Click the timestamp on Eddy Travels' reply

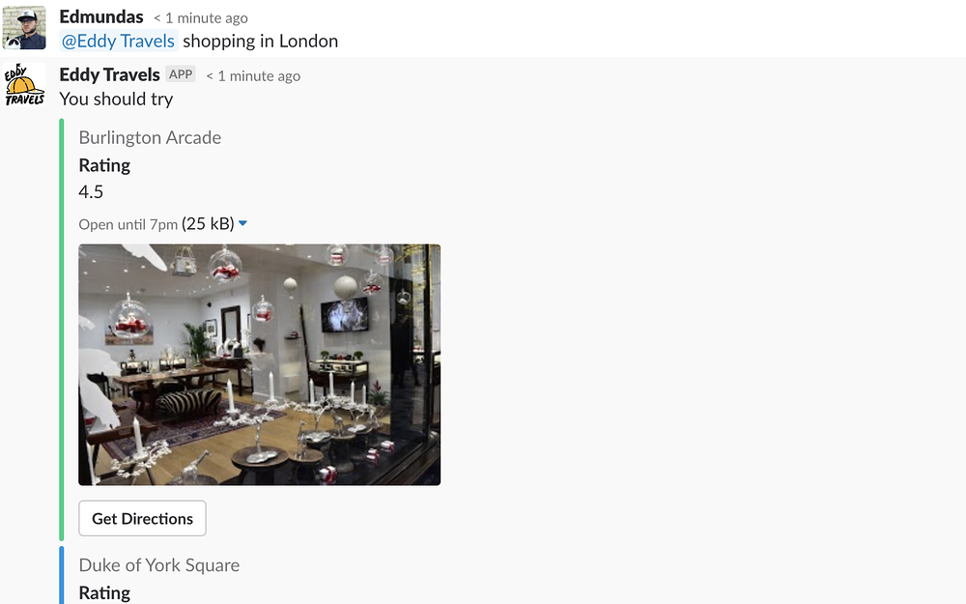(x=253, y=76)
